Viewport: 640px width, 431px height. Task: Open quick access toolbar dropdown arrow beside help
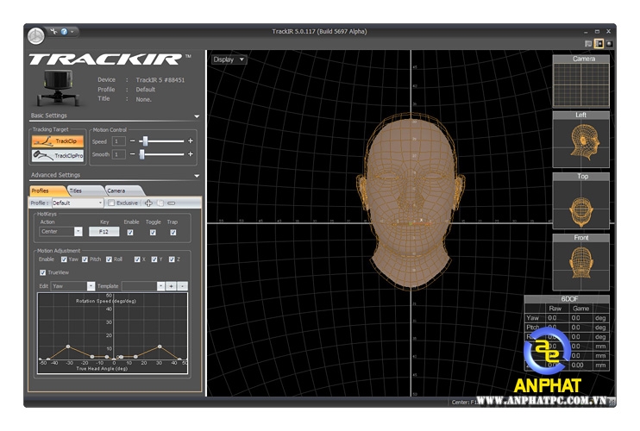[x=72, y=31]
